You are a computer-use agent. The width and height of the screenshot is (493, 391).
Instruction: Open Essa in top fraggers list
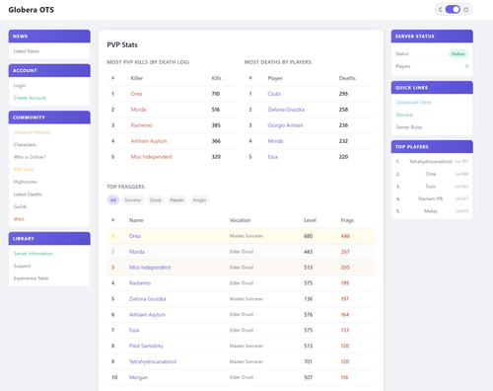pos(134,330)
